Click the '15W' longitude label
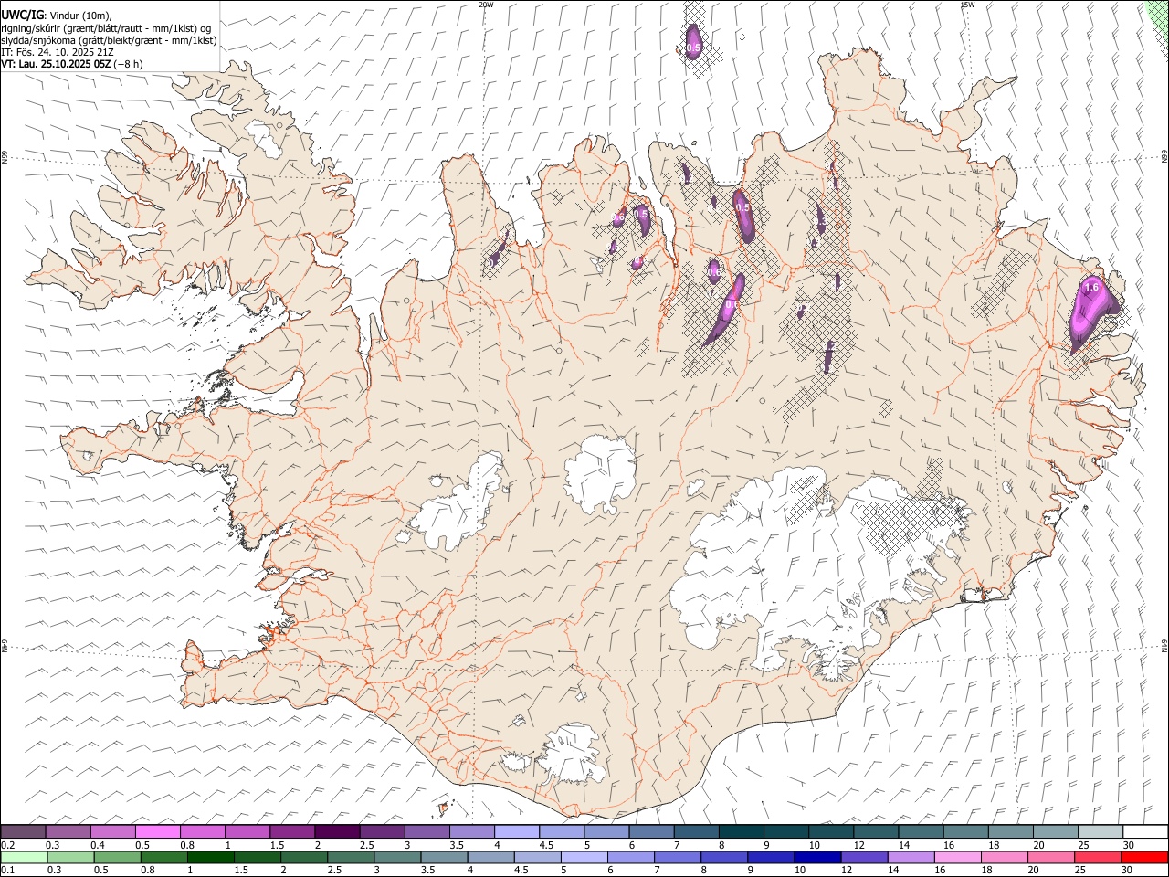This screenshot has height=877, width=1169. 967,5
